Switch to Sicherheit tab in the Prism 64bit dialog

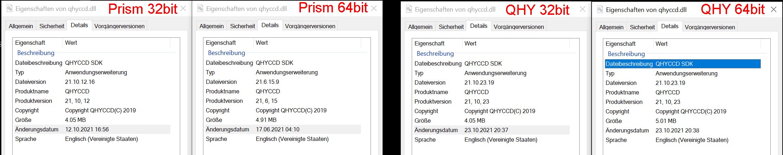pyautogui.click(x=242, y=26)
